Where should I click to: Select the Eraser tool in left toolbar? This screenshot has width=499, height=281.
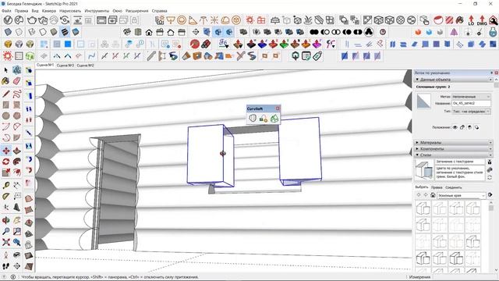point(17,81)
